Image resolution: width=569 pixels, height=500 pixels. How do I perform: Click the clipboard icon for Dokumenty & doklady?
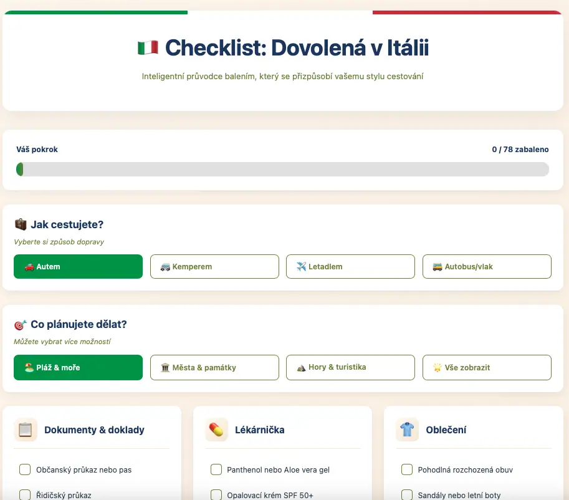(x=26, y=430)
